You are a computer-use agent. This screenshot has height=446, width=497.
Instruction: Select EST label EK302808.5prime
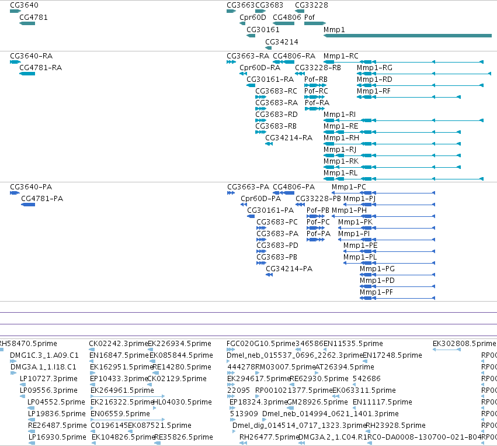click(464, 344)
